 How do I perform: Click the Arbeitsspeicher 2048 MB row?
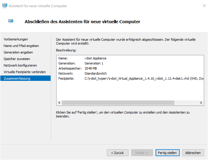pos(93,68)
